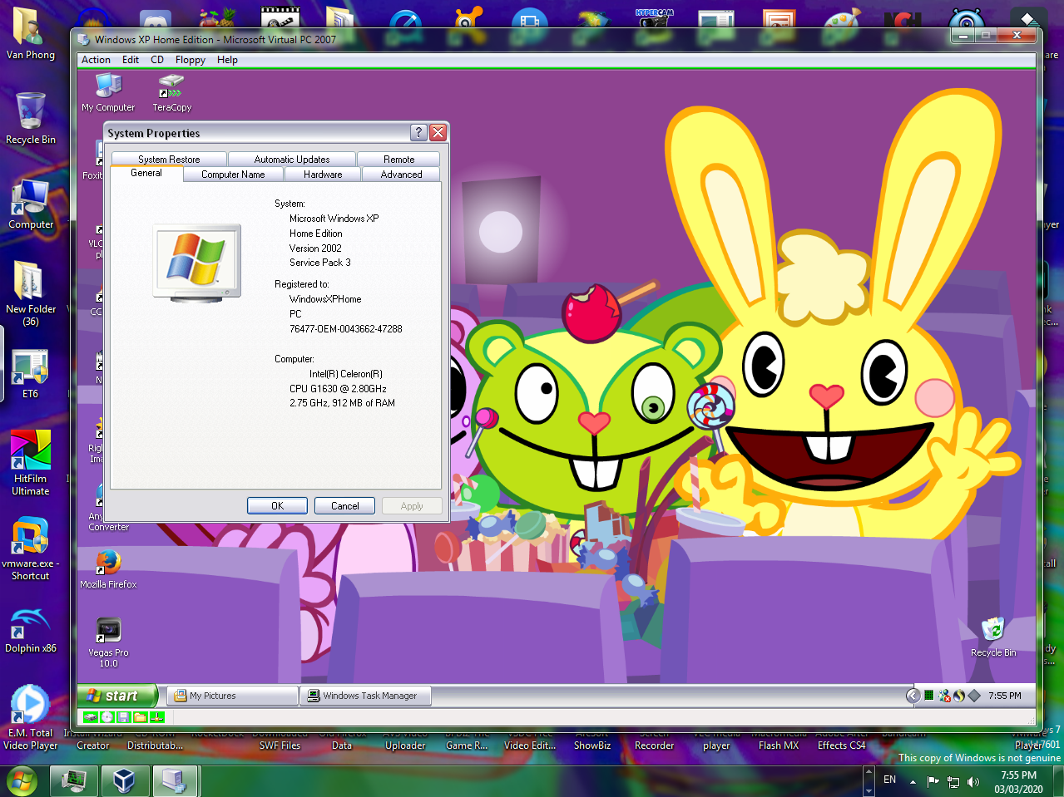Open Vegas Pro 10.0 shortcut
1064x797 pixels.
108,642
